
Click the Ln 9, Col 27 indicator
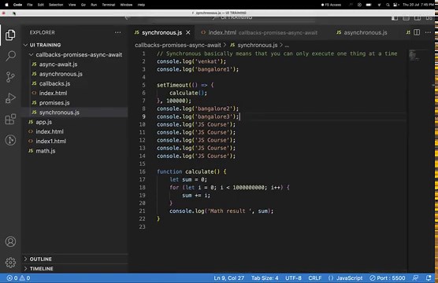click(x=228, y=278)
